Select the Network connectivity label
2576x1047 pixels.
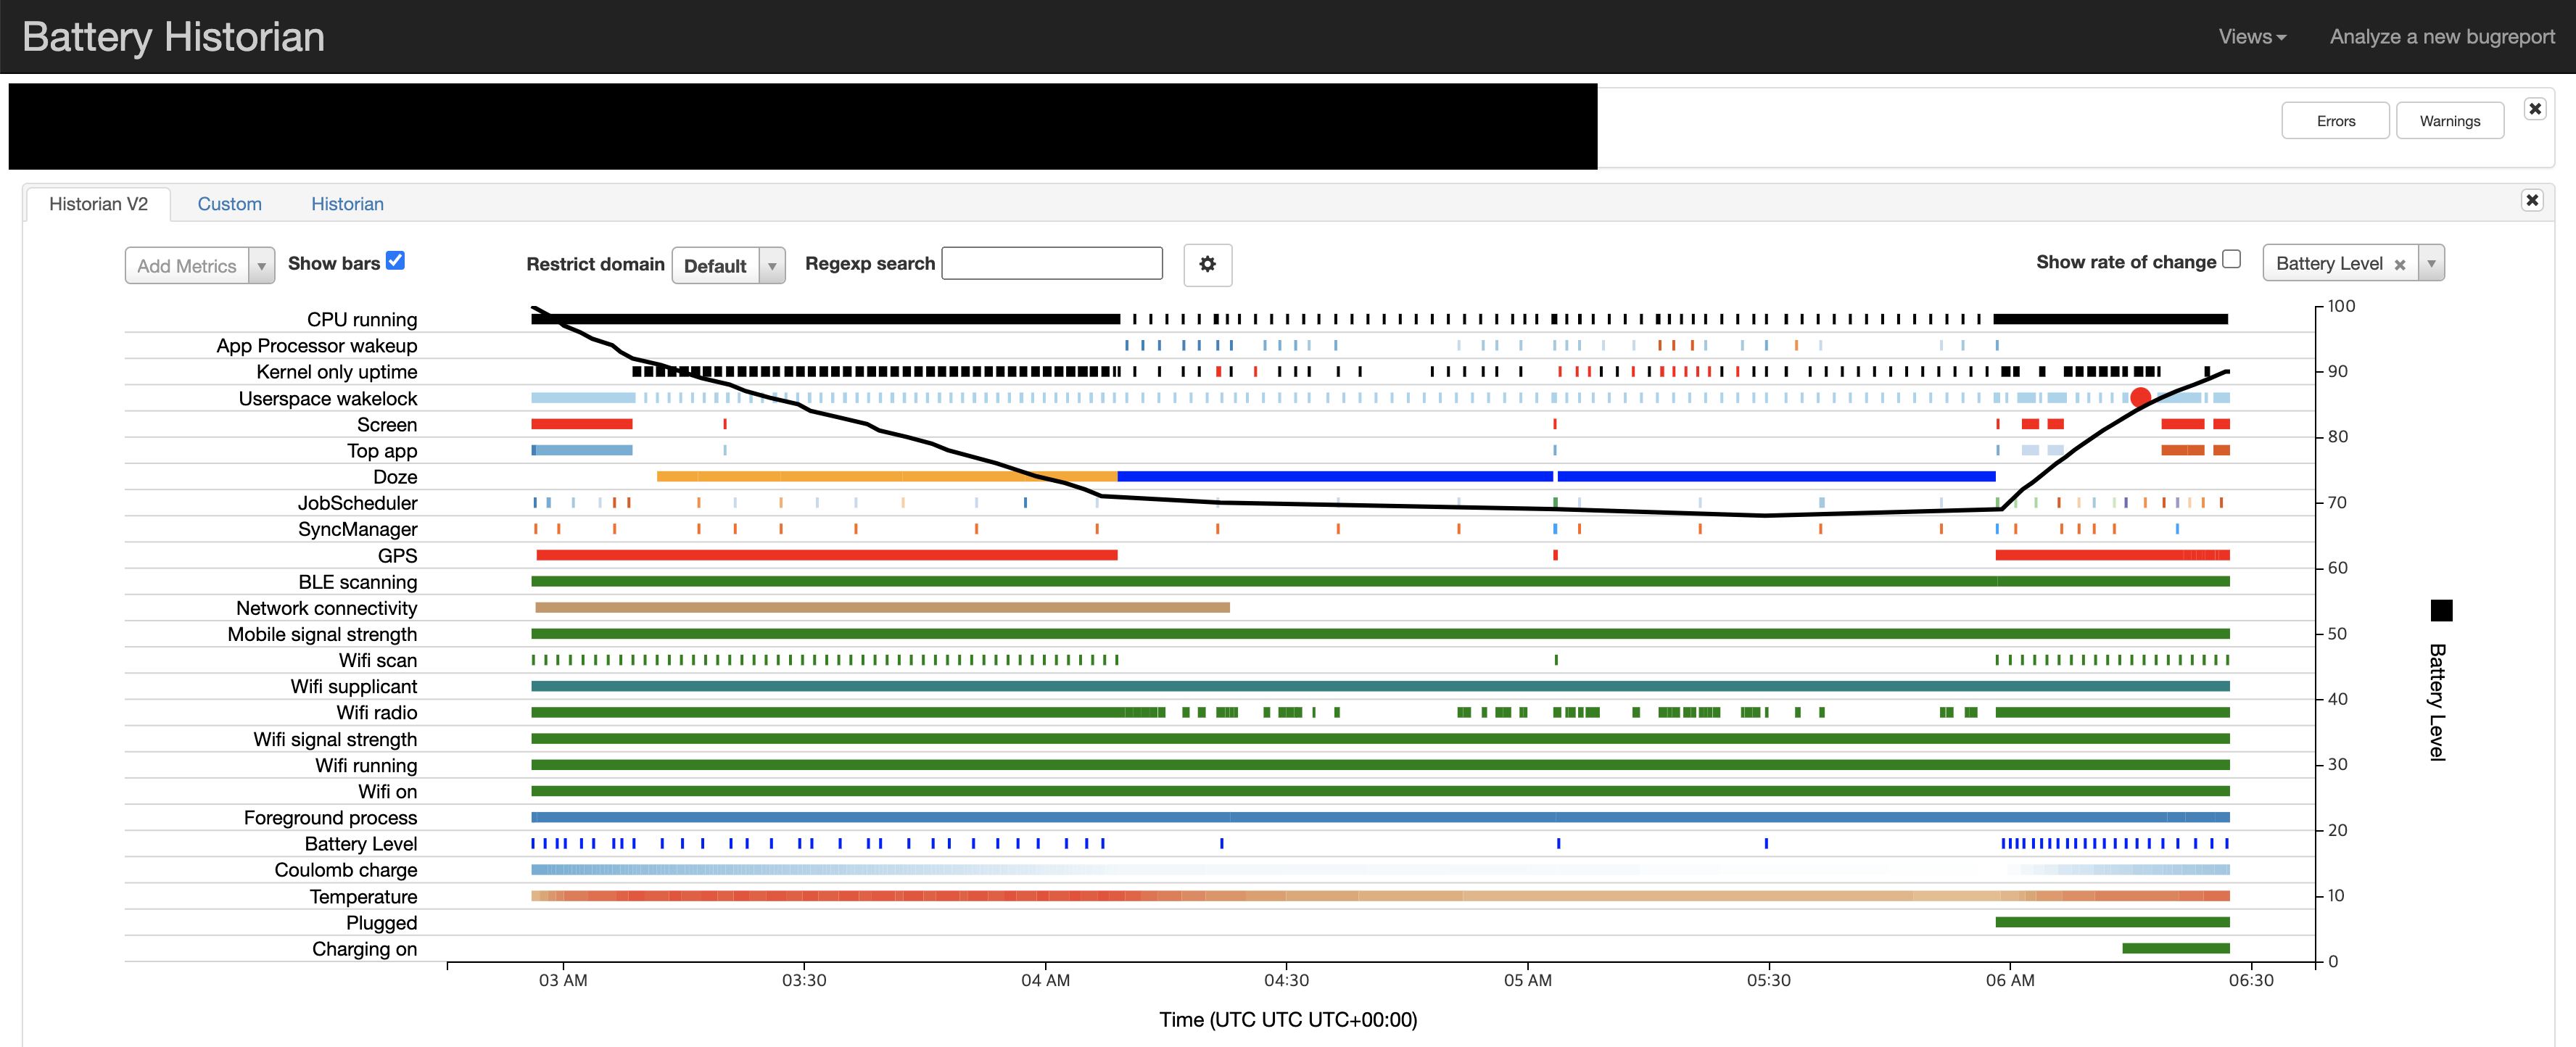(x=326, y=608)
